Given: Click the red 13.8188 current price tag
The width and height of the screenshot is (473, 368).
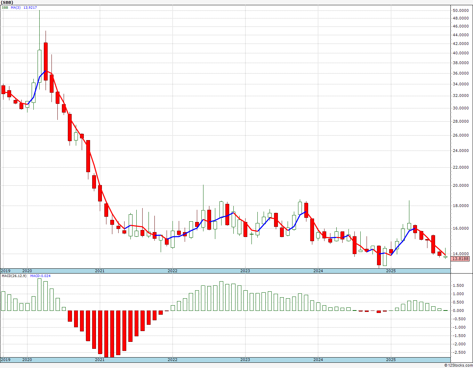Looking at the screenshot, I should [x=460, y=259].
